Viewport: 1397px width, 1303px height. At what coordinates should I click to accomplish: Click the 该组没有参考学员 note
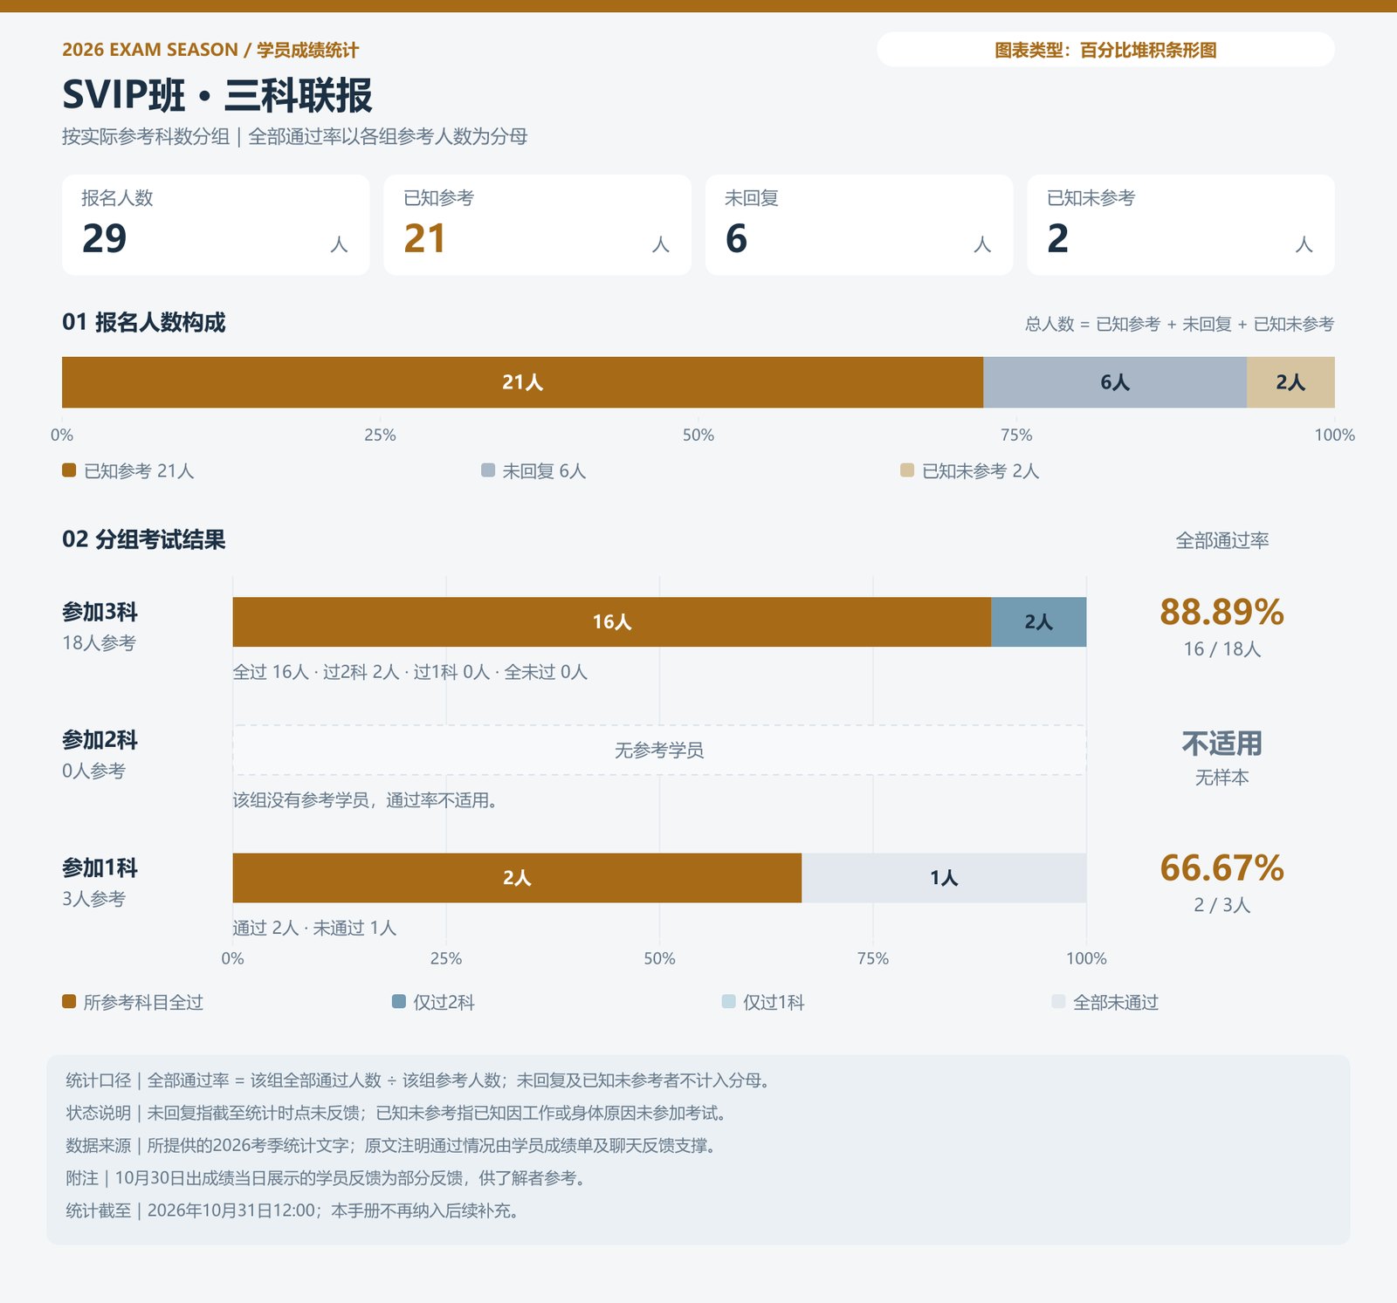pyautogui.click(x=365, y=800)
